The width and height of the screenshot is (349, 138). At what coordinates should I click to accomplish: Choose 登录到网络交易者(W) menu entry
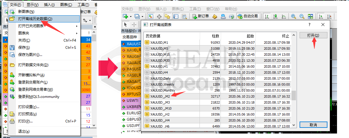point(44,90)
